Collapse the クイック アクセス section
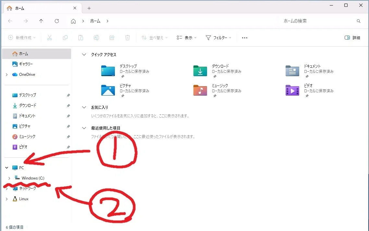Viewport: 369px width, 231px height. 84,54
